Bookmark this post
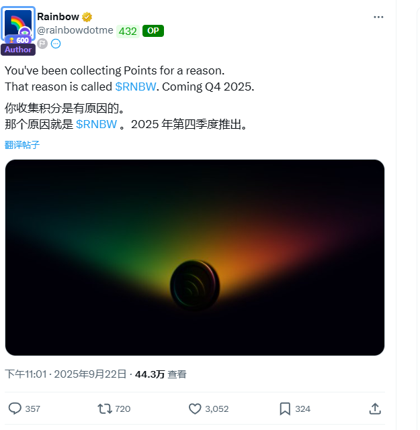 [285, 409]
